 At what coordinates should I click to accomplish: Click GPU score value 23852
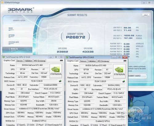[x=63, y=52]
